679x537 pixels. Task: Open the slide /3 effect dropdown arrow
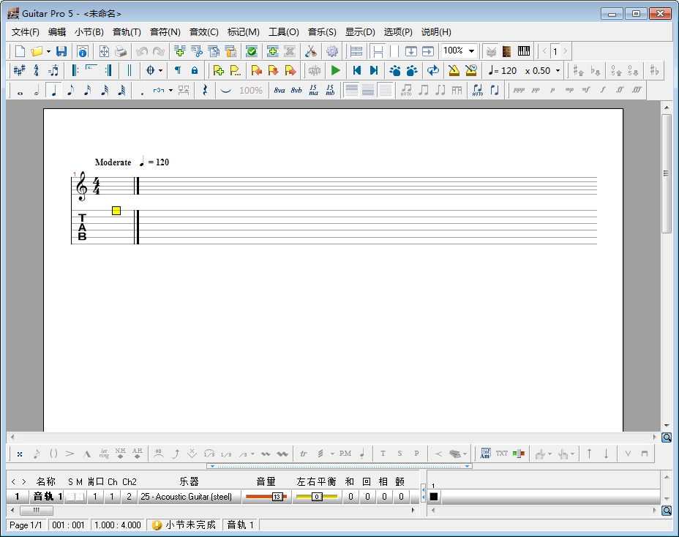tap(253, 454)
